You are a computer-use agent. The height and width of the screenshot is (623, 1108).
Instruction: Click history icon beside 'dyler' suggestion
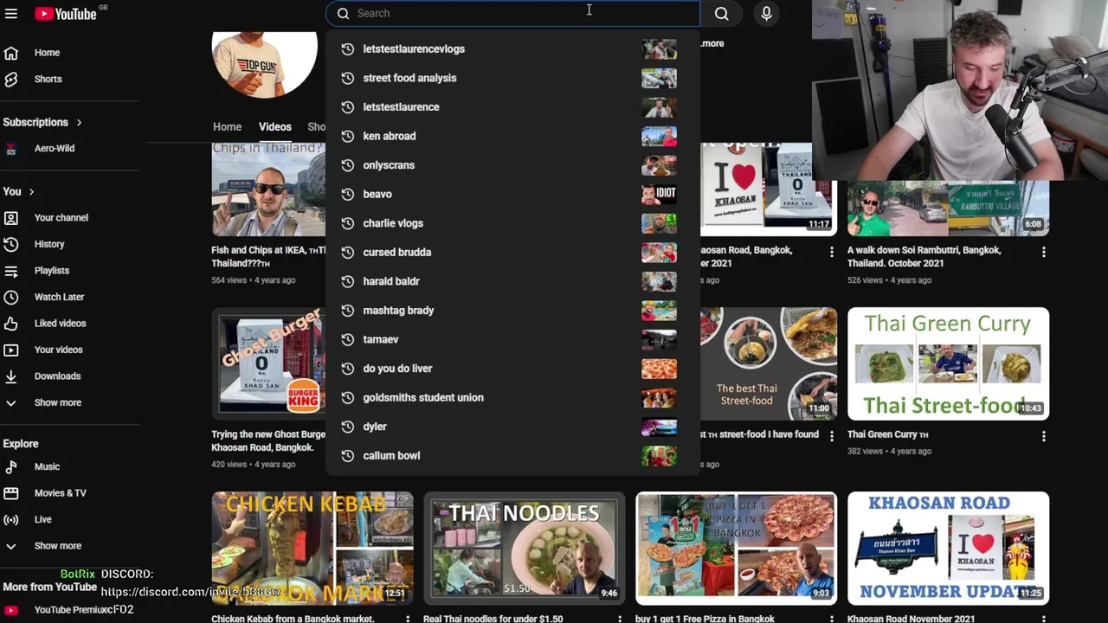click(347, 427)
